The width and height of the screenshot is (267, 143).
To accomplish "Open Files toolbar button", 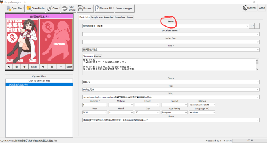I will [15, 8].
